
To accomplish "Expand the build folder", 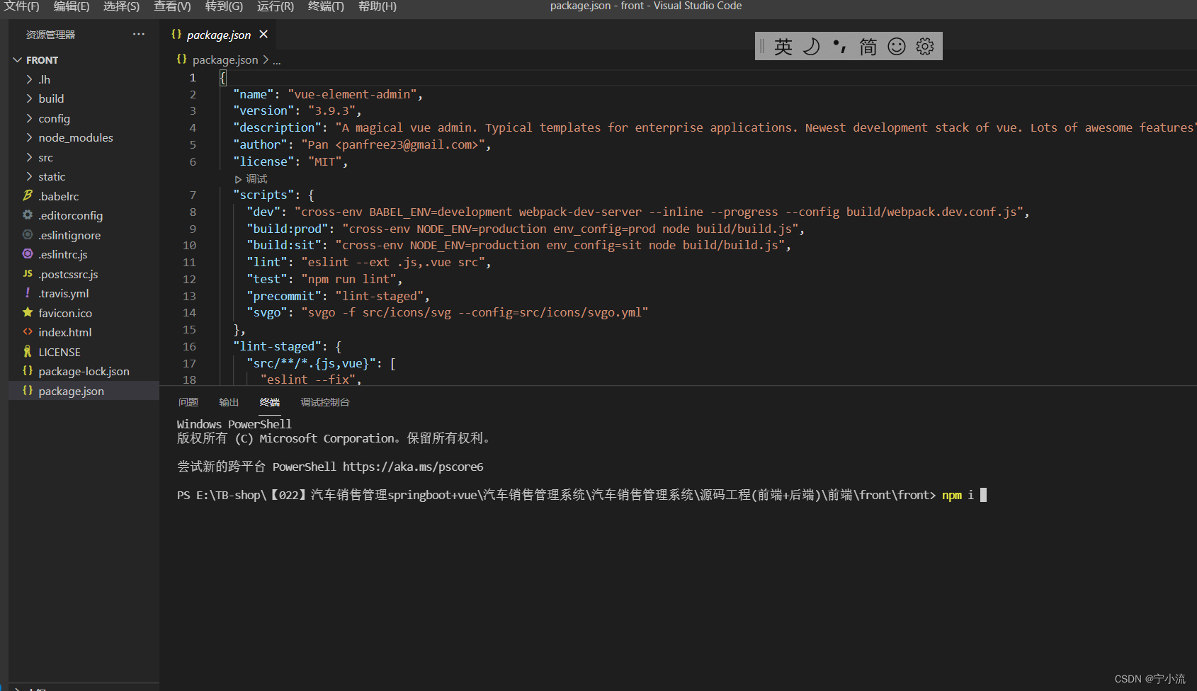I will pyautogui.click(x=85, y=98).
